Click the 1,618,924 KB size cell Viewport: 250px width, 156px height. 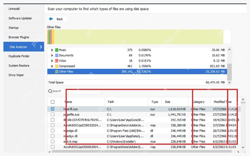click(x=177, y=109)
